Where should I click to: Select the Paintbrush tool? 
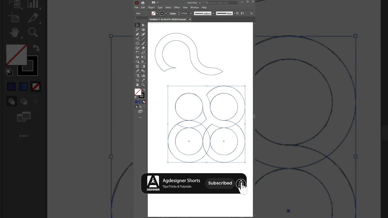pos(143,43)
